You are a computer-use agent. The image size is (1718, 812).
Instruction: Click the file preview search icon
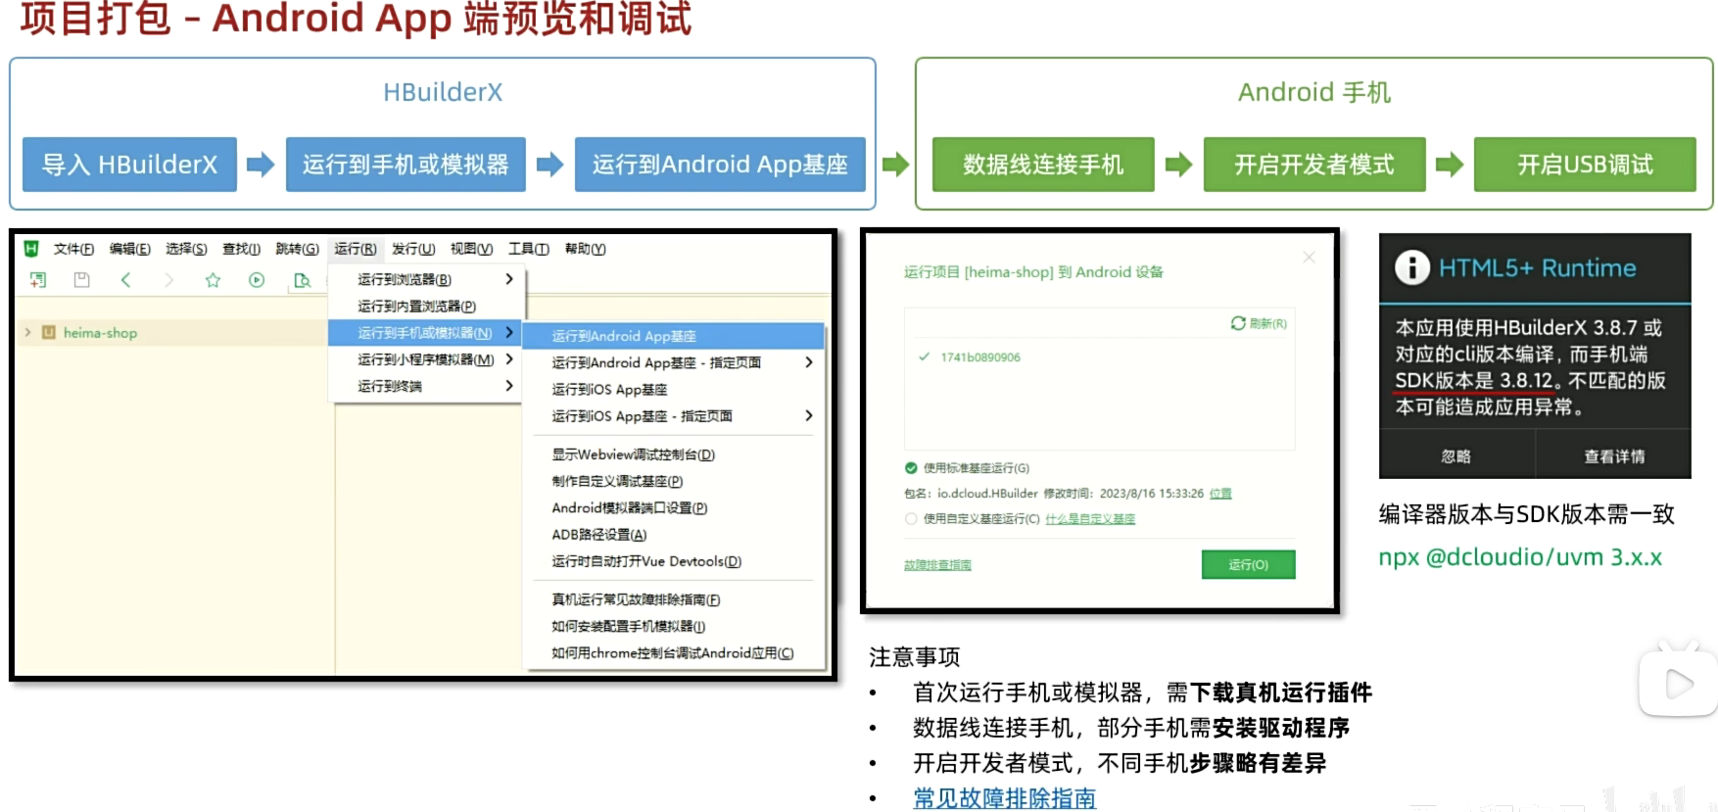click(x=302, y=281)
